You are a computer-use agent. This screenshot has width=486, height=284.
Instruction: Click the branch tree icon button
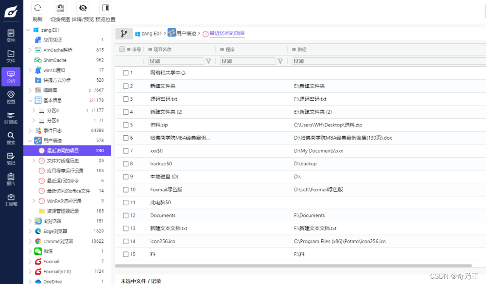124,34
